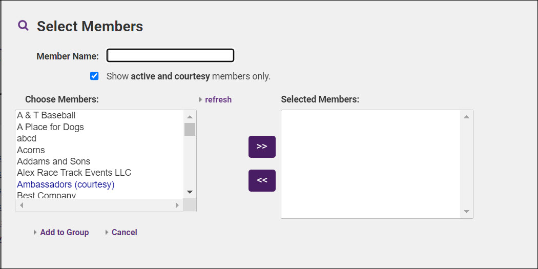Uncheck Show active and courtesy members only

coord(94,76)
